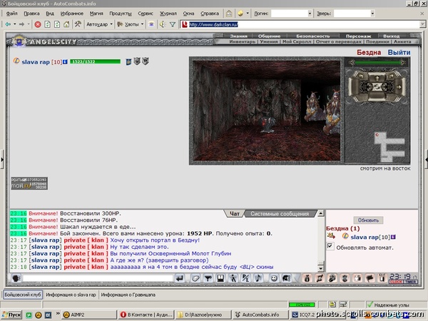Toggle Обновлять автомат. checkbox
Screen dimensions: 428x321
[x=330, y=246]
